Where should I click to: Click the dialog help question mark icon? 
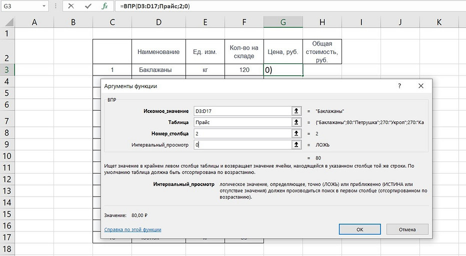(x=399, y=86)
